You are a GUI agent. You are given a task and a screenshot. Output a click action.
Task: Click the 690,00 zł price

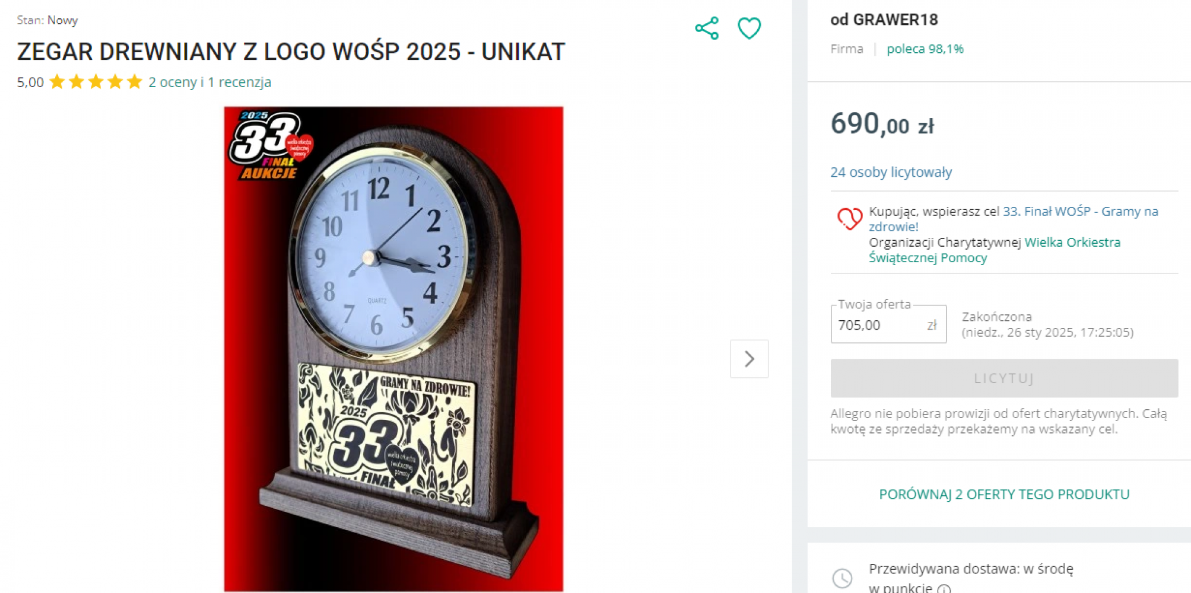coord(882,124)
